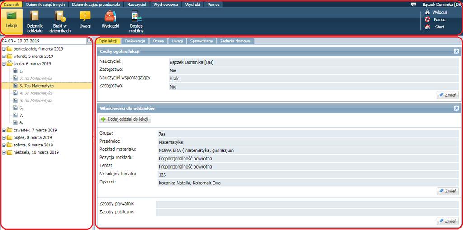Click the Temat value Proporcjonalność odwrotna

pyautogui.click(x=185, y=167)
